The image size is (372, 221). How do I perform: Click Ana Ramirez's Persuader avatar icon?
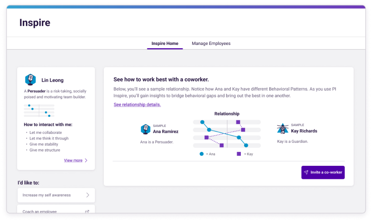(145, 129)
